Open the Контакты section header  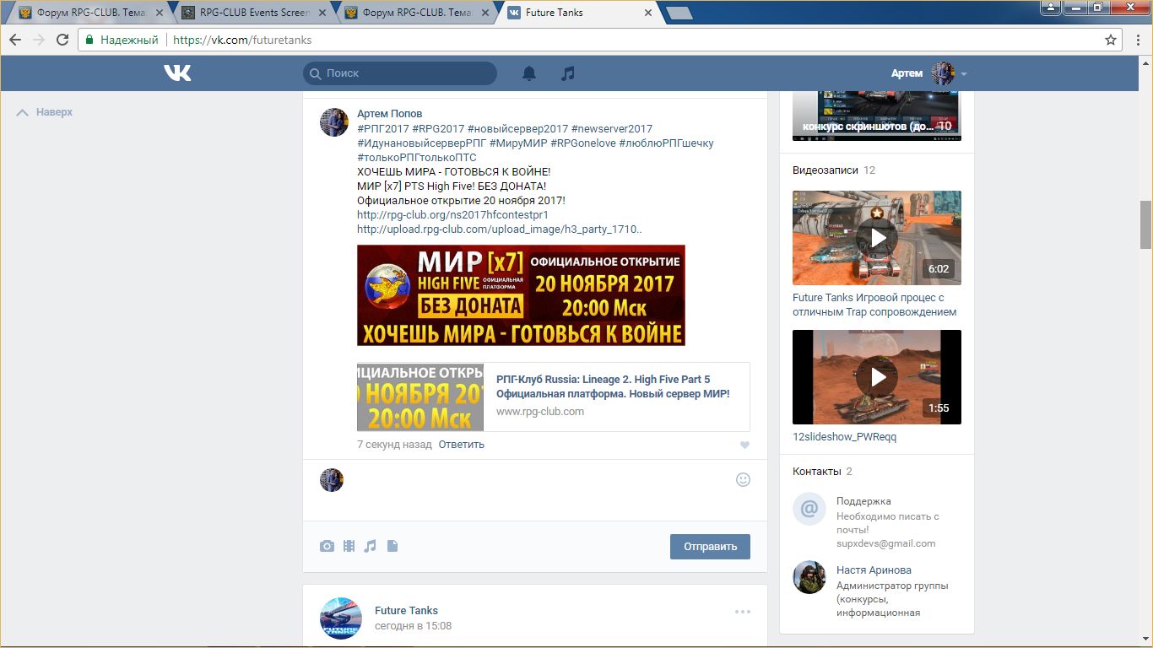coord(817,472)
